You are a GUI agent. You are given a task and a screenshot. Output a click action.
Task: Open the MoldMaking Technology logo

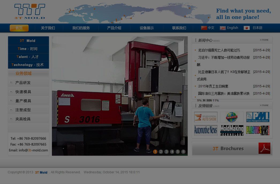[232, 130]
